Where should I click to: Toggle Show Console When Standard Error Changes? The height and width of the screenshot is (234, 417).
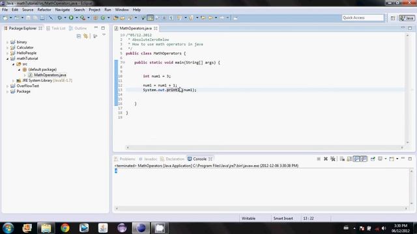tap(364, 159)
